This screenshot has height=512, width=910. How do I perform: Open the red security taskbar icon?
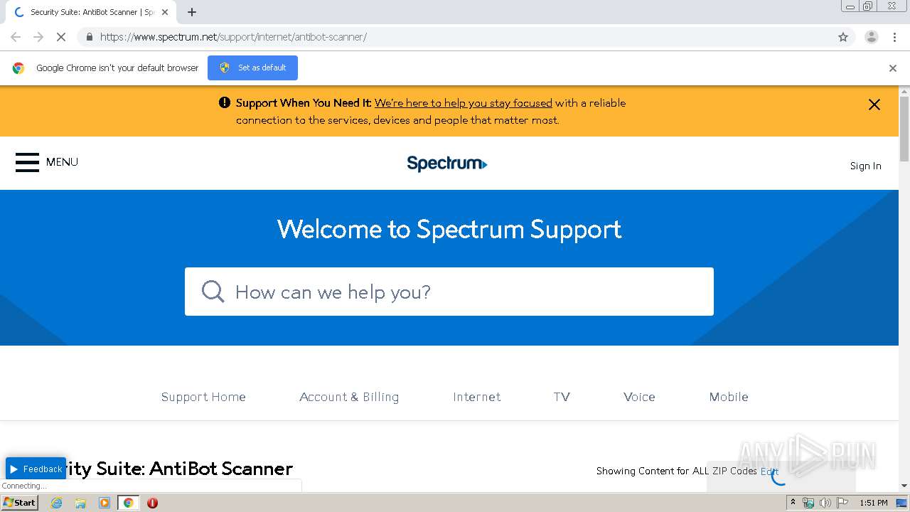point(152,503)
